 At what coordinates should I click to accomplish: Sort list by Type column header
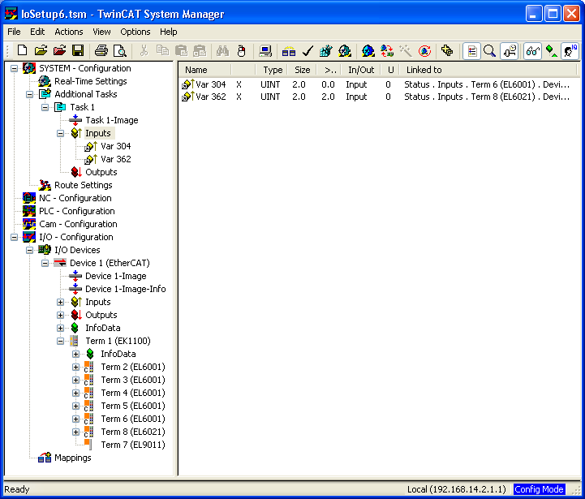point(272,70)
